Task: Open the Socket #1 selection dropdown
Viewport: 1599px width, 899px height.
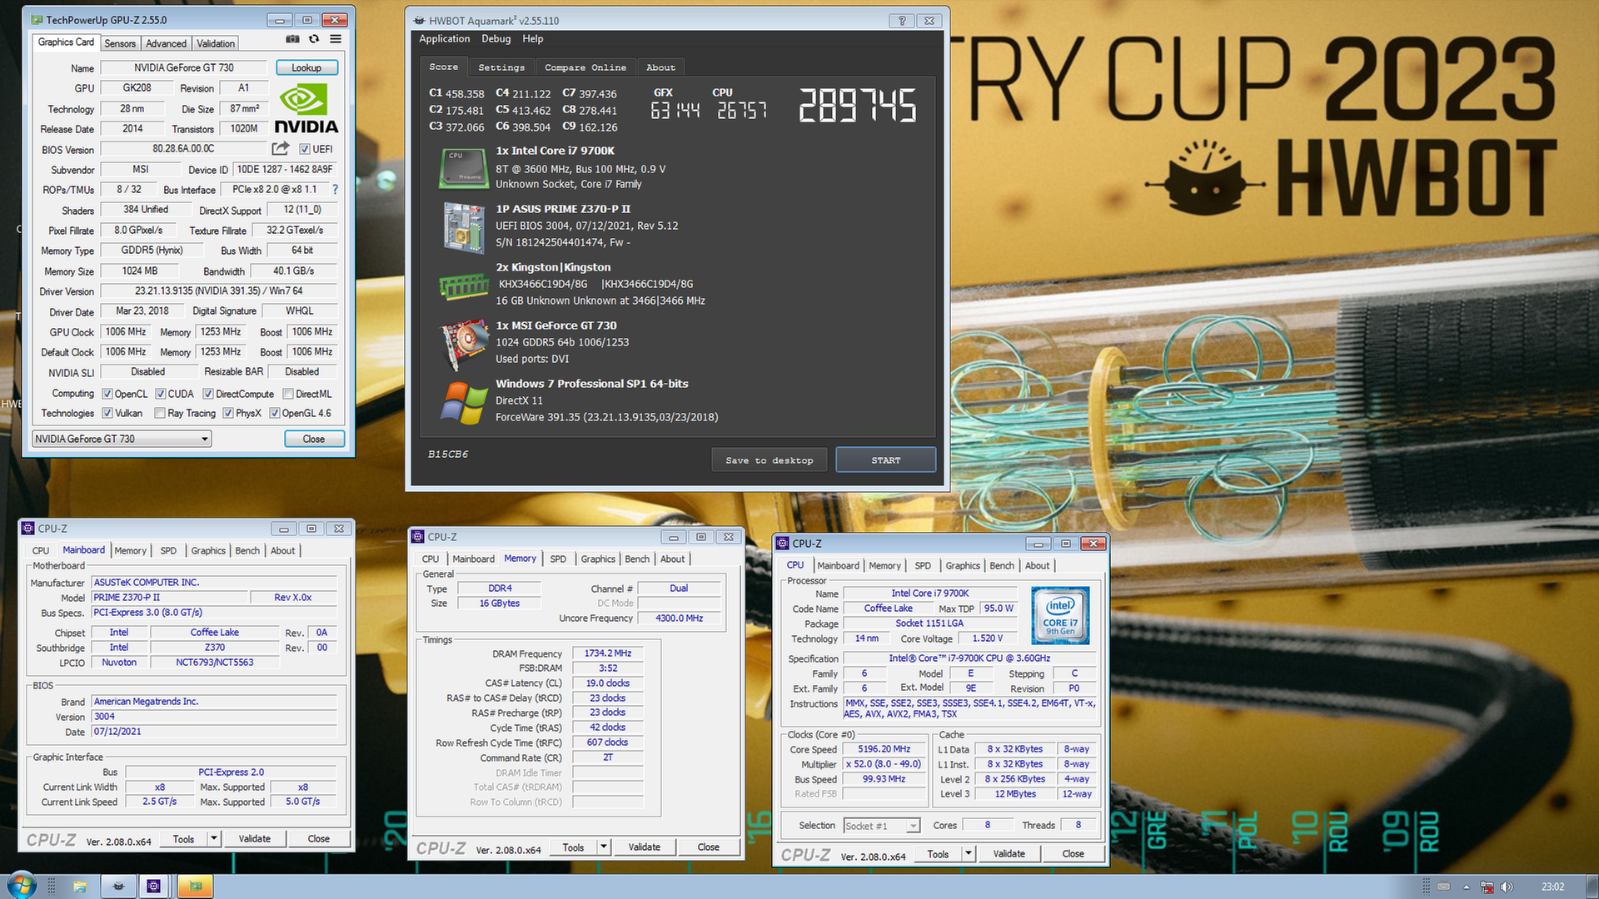Action: click(881, 826)
